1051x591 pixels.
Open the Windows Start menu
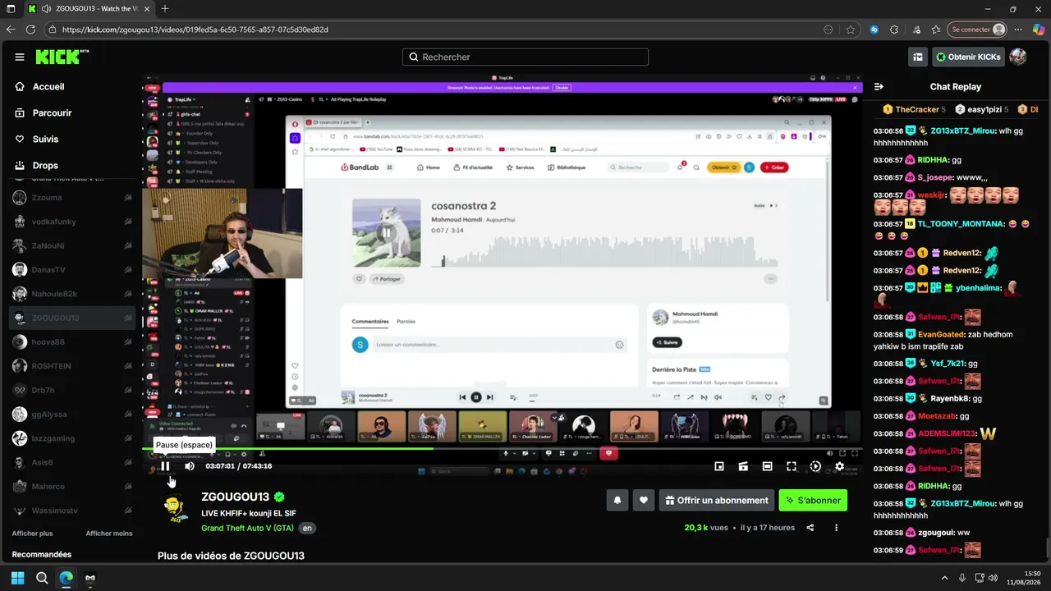(x=17, y=578)
